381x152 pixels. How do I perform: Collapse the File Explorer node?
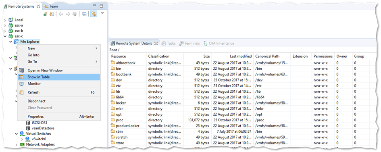[x=11, y=42]
